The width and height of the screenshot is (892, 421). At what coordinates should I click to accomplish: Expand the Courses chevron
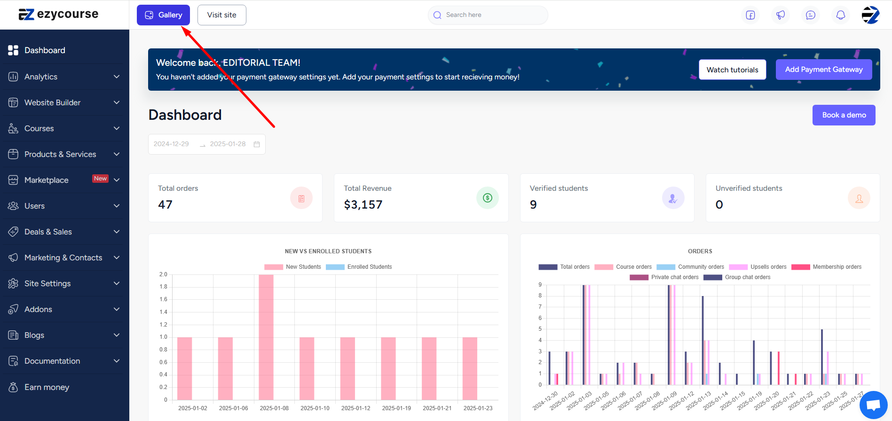117,128
